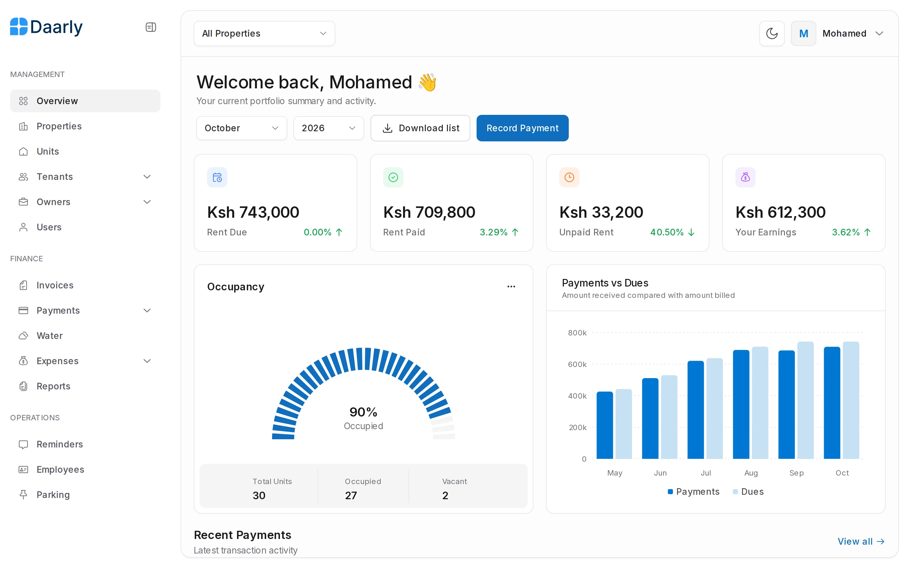Click the Record Payment button
Screen dimensions: 909x568
point(522,128)
